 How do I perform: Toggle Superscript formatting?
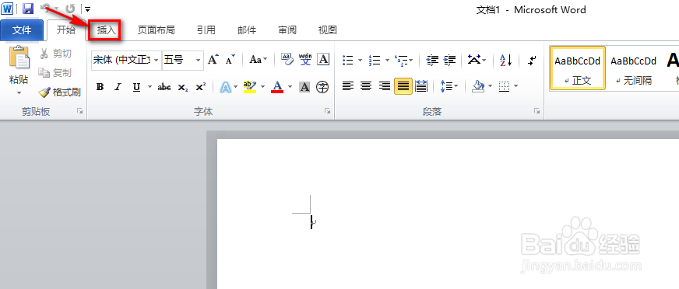[x=200, y=87]
